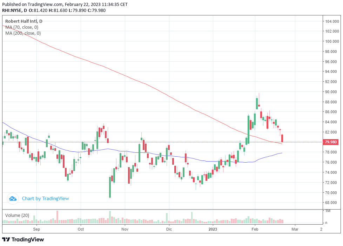The width and height of the screenshot is (343, 246).
Task: Click the '2023' time axis label
Action: pos(213,229)
